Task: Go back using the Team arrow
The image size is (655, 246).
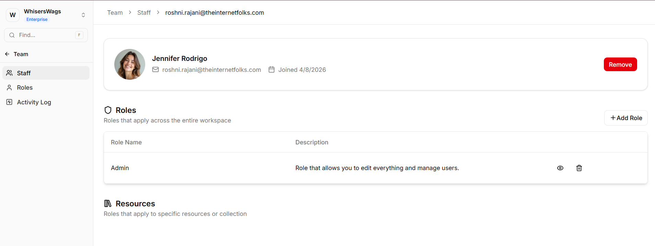Action: (x=7, y=54)
